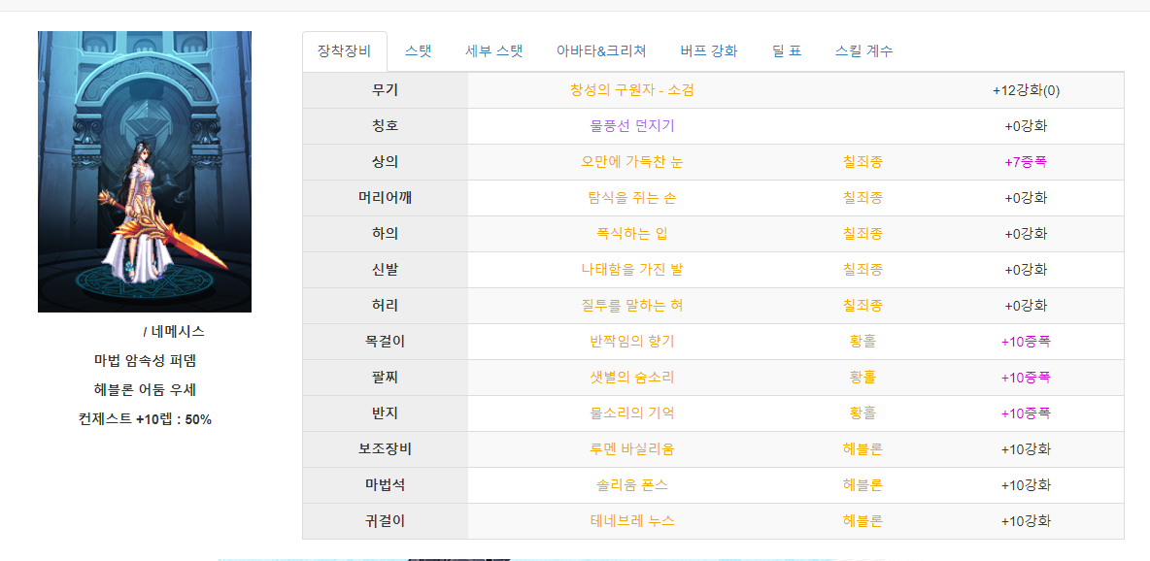Select the 아바타&크리쳐 tab
This screenshot has height=561, width=1150.
click(x=601, y=51)
